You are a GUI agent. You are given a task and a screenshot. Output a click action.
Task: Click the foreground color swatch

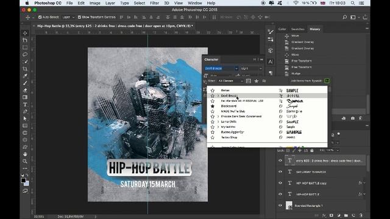click(x=23, y=180)
